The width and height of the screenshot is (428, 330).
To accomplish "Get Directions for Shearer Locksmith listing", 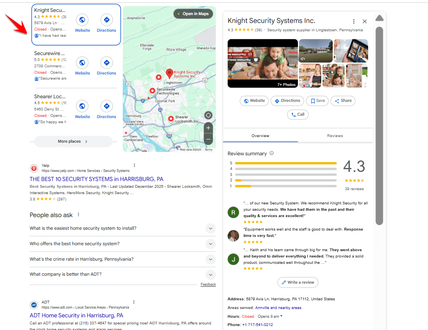I will [106, 106].
